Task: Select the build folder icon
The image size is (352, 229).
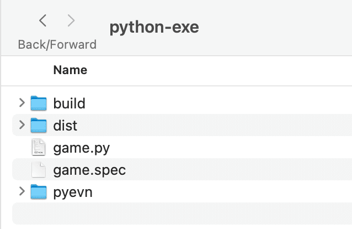Action: click(x=39, y=103)
